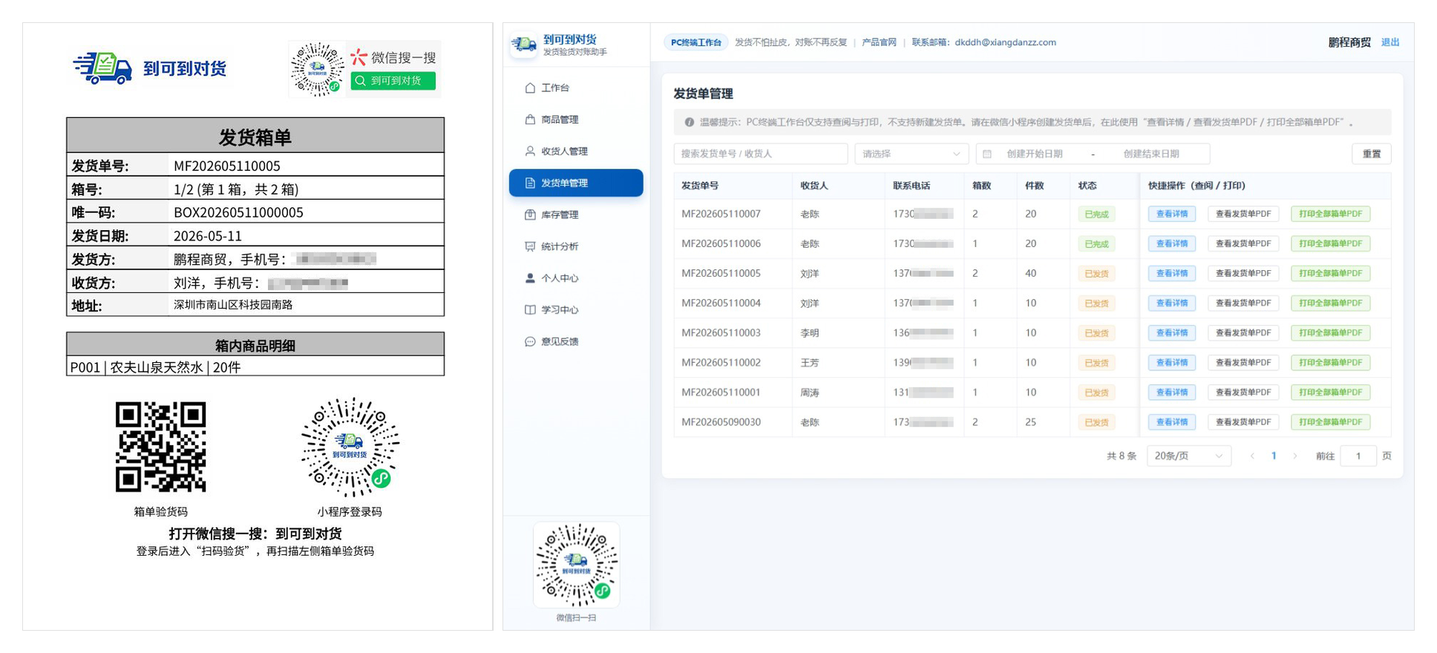Click BOX20260511000005 unique code on slip
Viewport: 1437px width, 653px height.
pos(238,213)
